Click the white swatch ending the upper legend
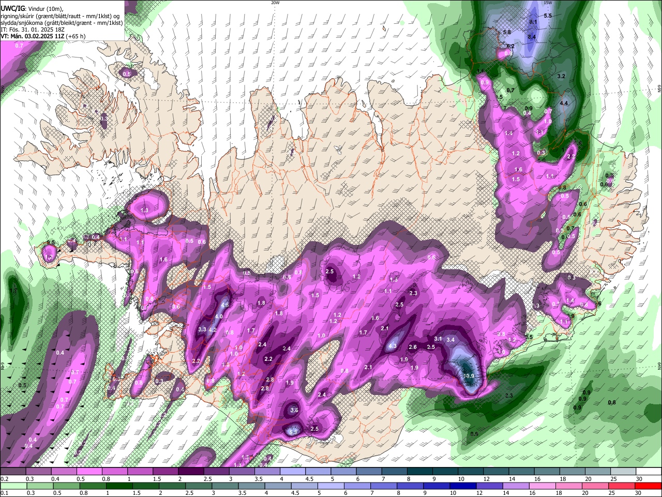 (x=649, y=472)
